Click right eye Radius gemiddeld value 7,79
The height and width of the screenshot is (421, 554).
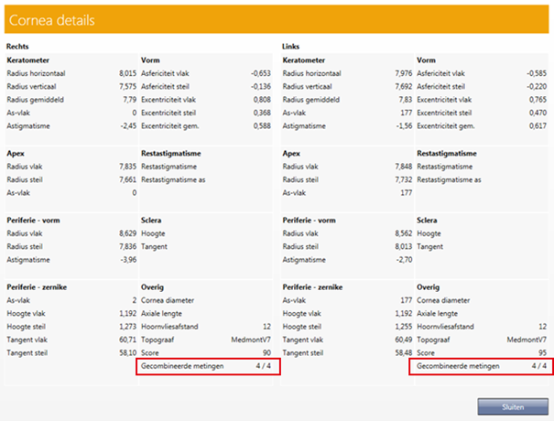coord(128,99)
